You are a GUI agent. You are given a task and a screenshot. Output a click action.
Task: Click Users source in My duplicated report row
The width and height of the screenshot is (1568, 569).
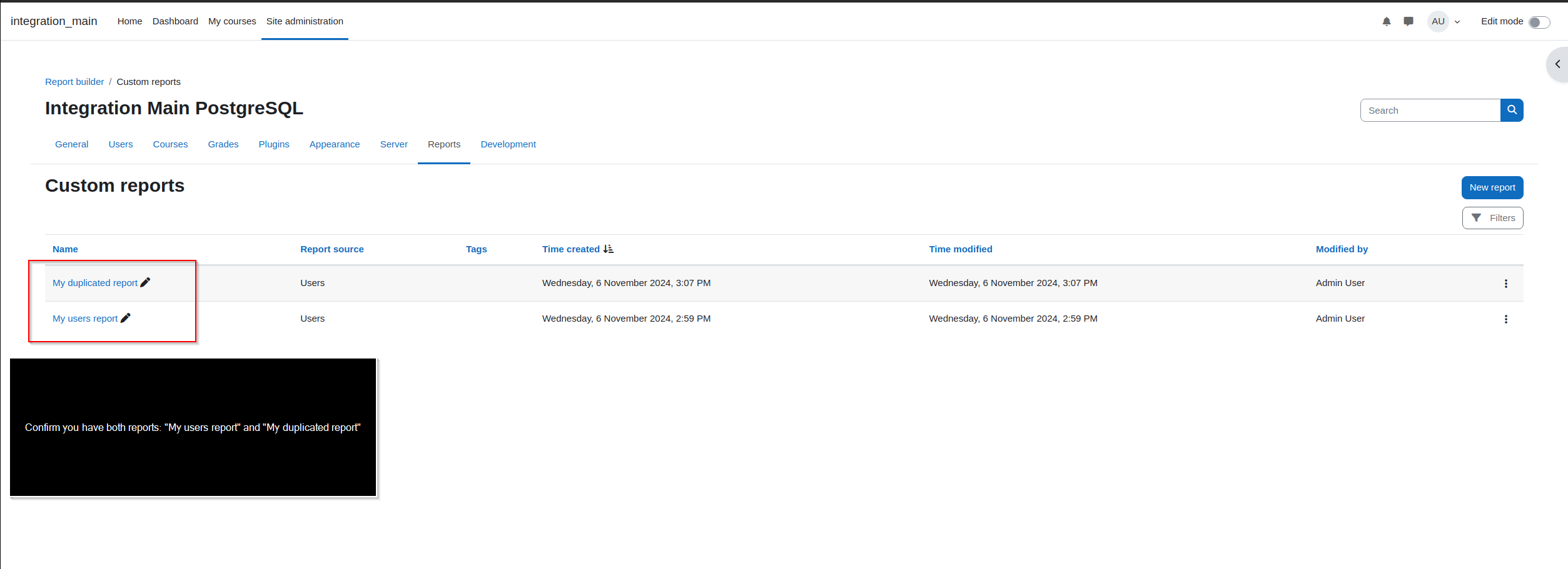click(x=312, y=283)
